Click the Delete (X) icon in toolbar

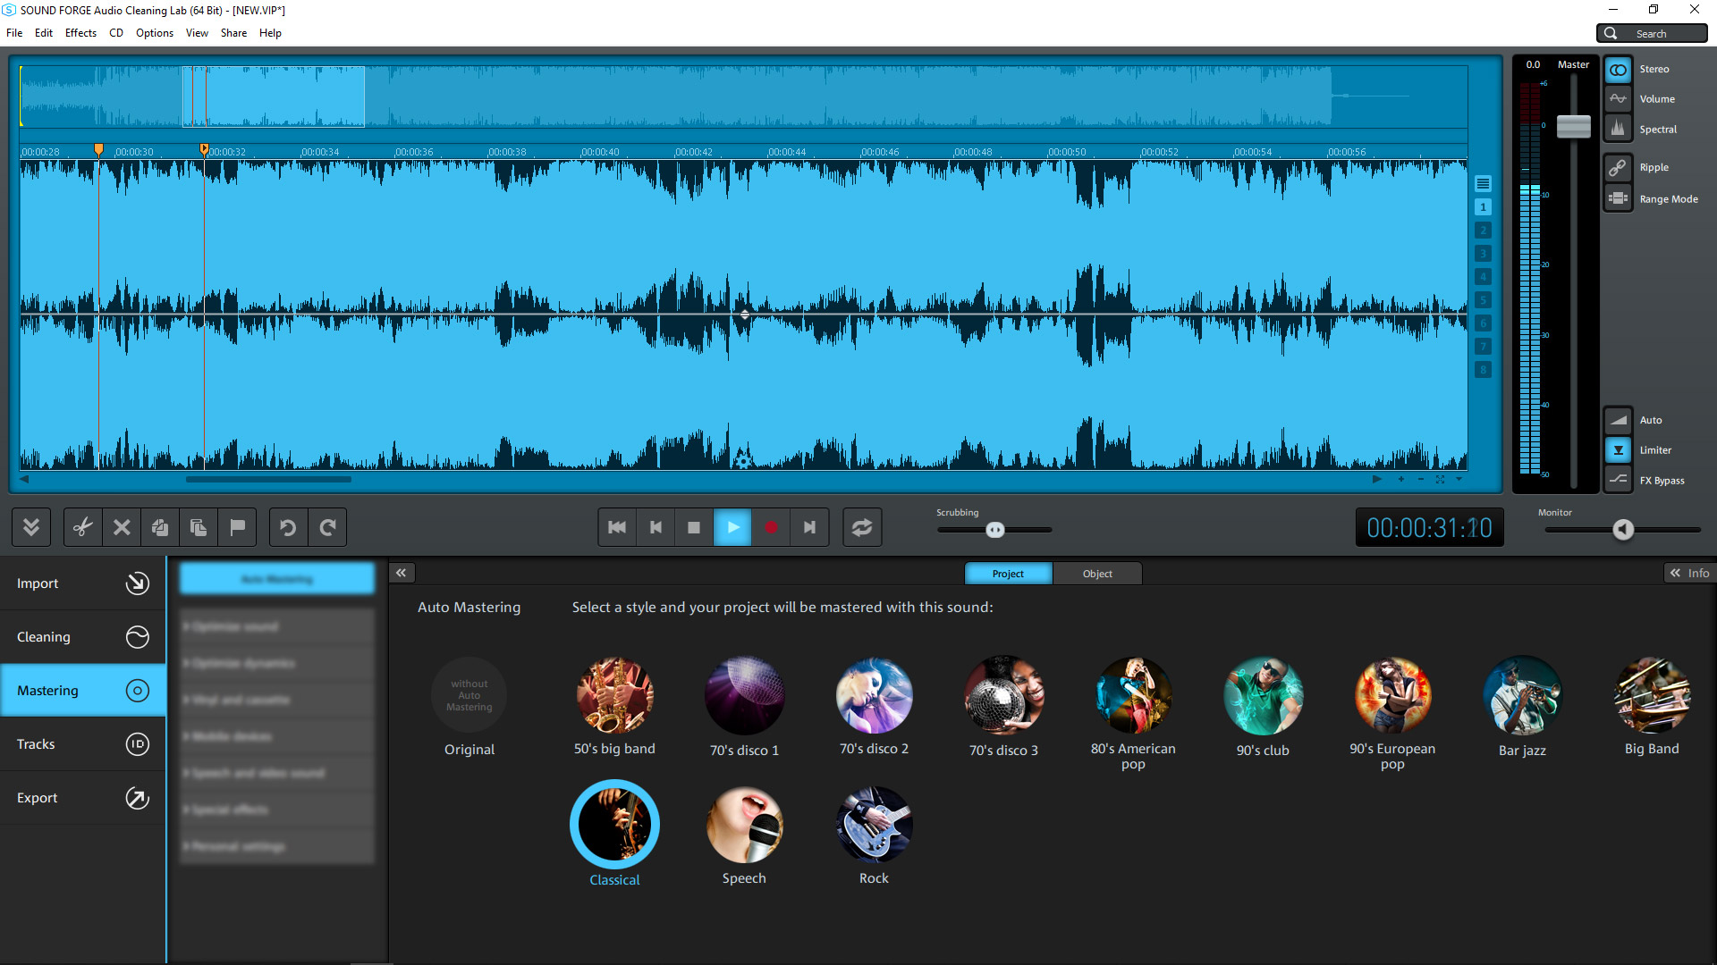121,527
